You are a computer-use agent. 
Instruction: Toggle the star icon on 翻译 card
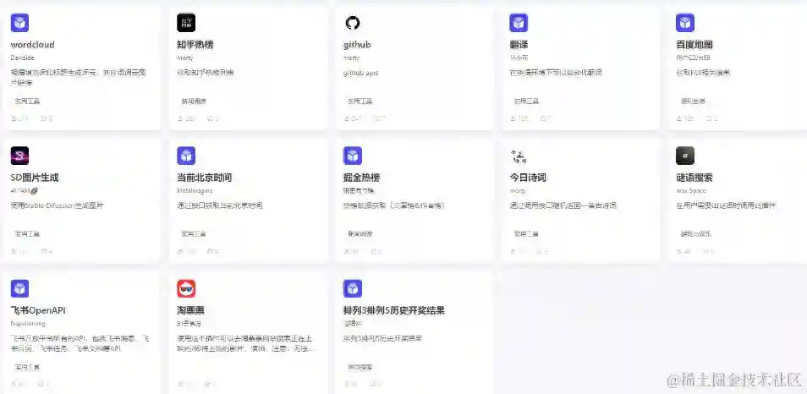pos(543,119)
